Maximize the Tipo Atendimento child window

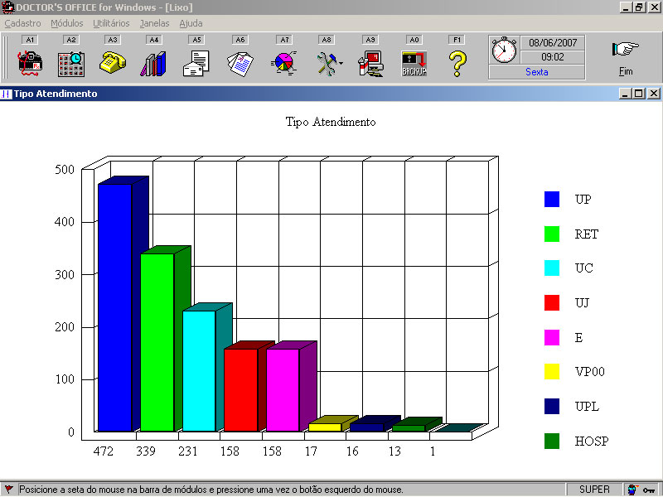pos(639,94)
